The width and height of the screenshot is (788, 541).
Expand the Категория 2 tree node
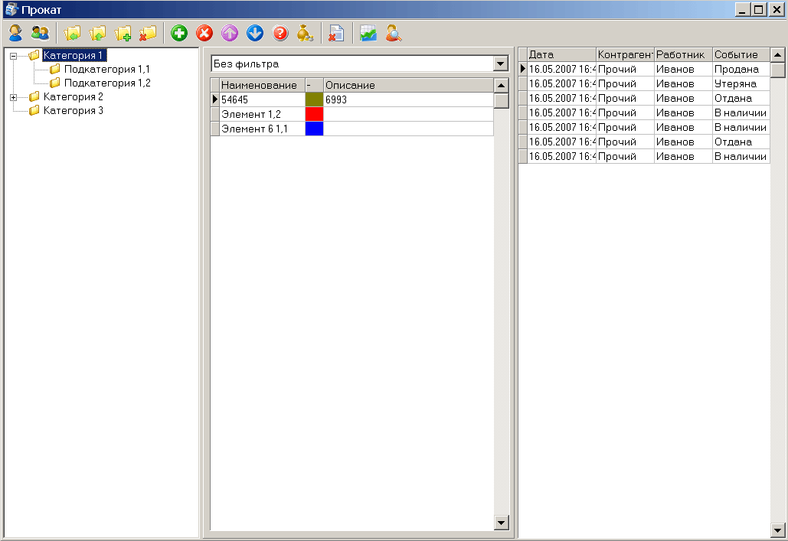(x=14, y=97)
